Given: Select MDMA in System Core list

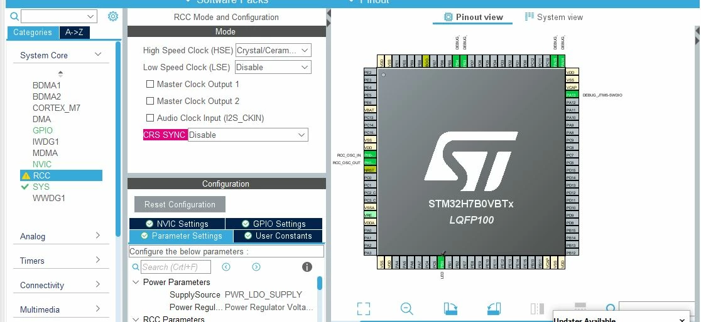Looking at the screenshot, I should pos(45,153).
